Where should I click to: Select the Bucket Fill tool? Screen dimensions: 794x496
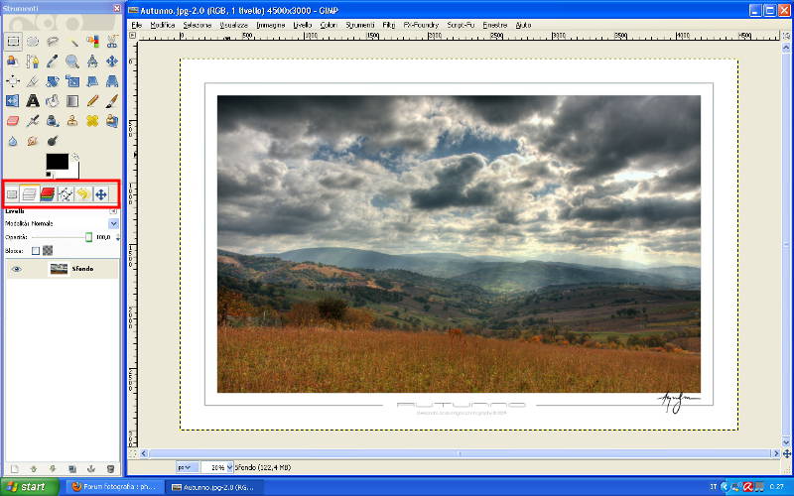pyautogui.click(x=53, y=101)
